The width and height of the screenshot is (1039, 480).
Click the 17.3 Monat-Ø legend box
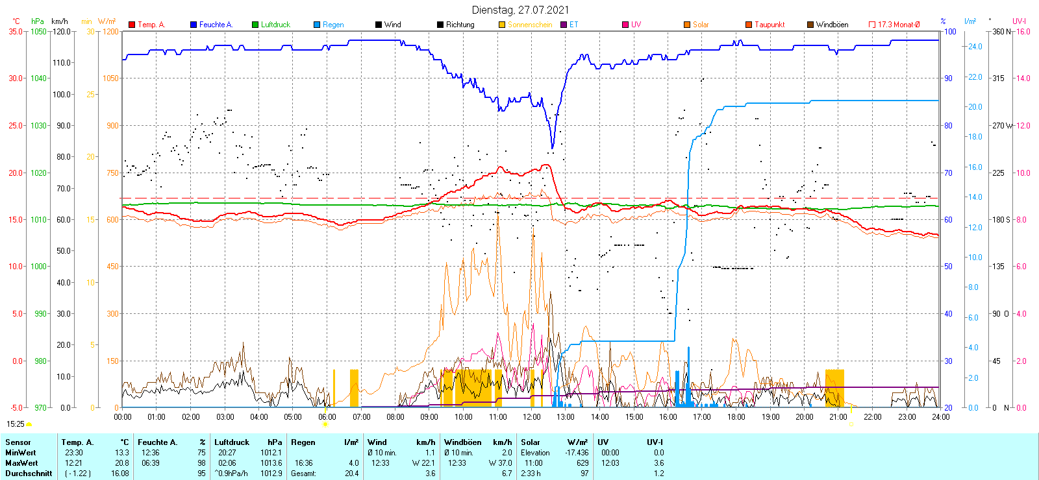pyautogui.click(x=872, y=25)
